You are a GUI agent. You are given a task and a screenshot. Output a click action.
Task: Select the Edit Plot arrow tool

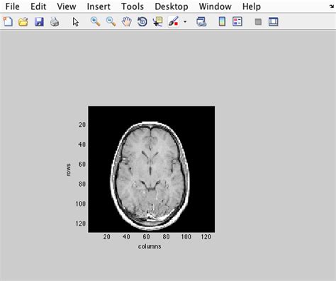(x=76, y=22)
